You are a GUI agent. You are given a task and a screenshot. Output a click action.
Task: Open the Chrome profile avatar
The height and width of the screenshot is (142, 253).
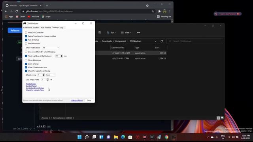click(164, 11)
